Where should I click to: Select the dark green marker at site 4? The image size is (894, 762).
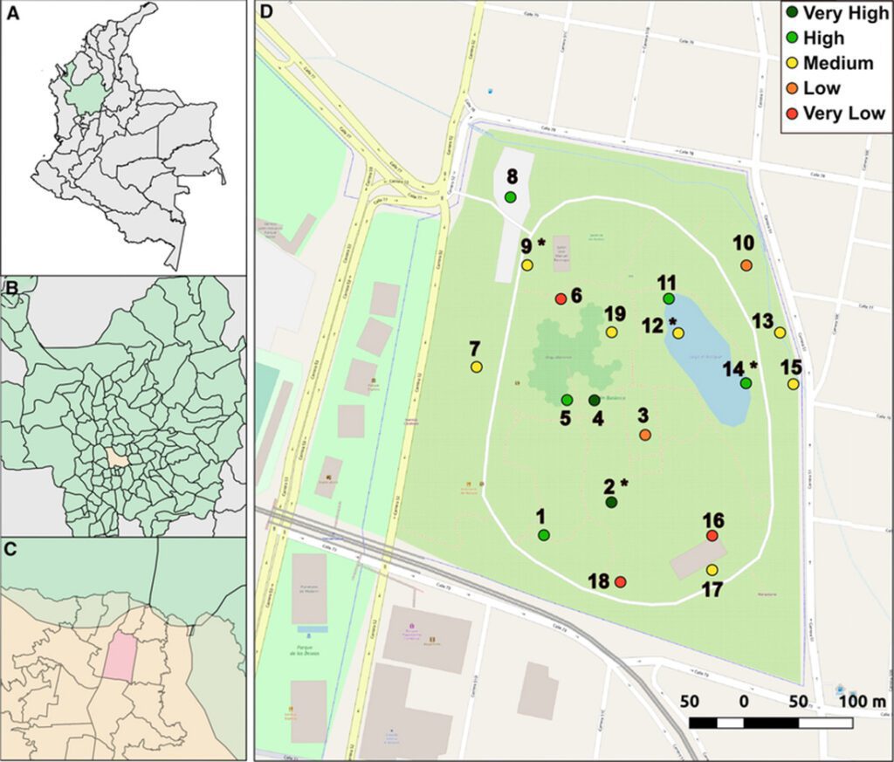tap(595, 401)
